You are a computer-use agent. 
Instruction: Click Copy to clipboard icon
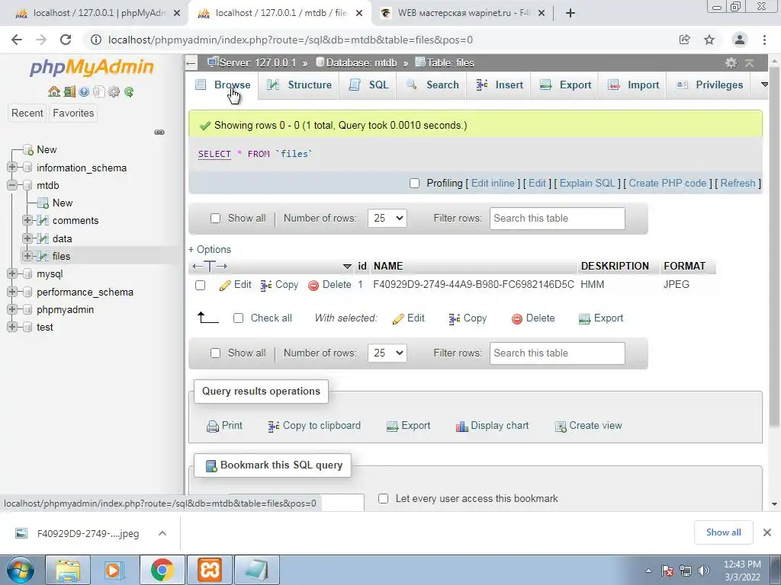(x=274, y=427)
